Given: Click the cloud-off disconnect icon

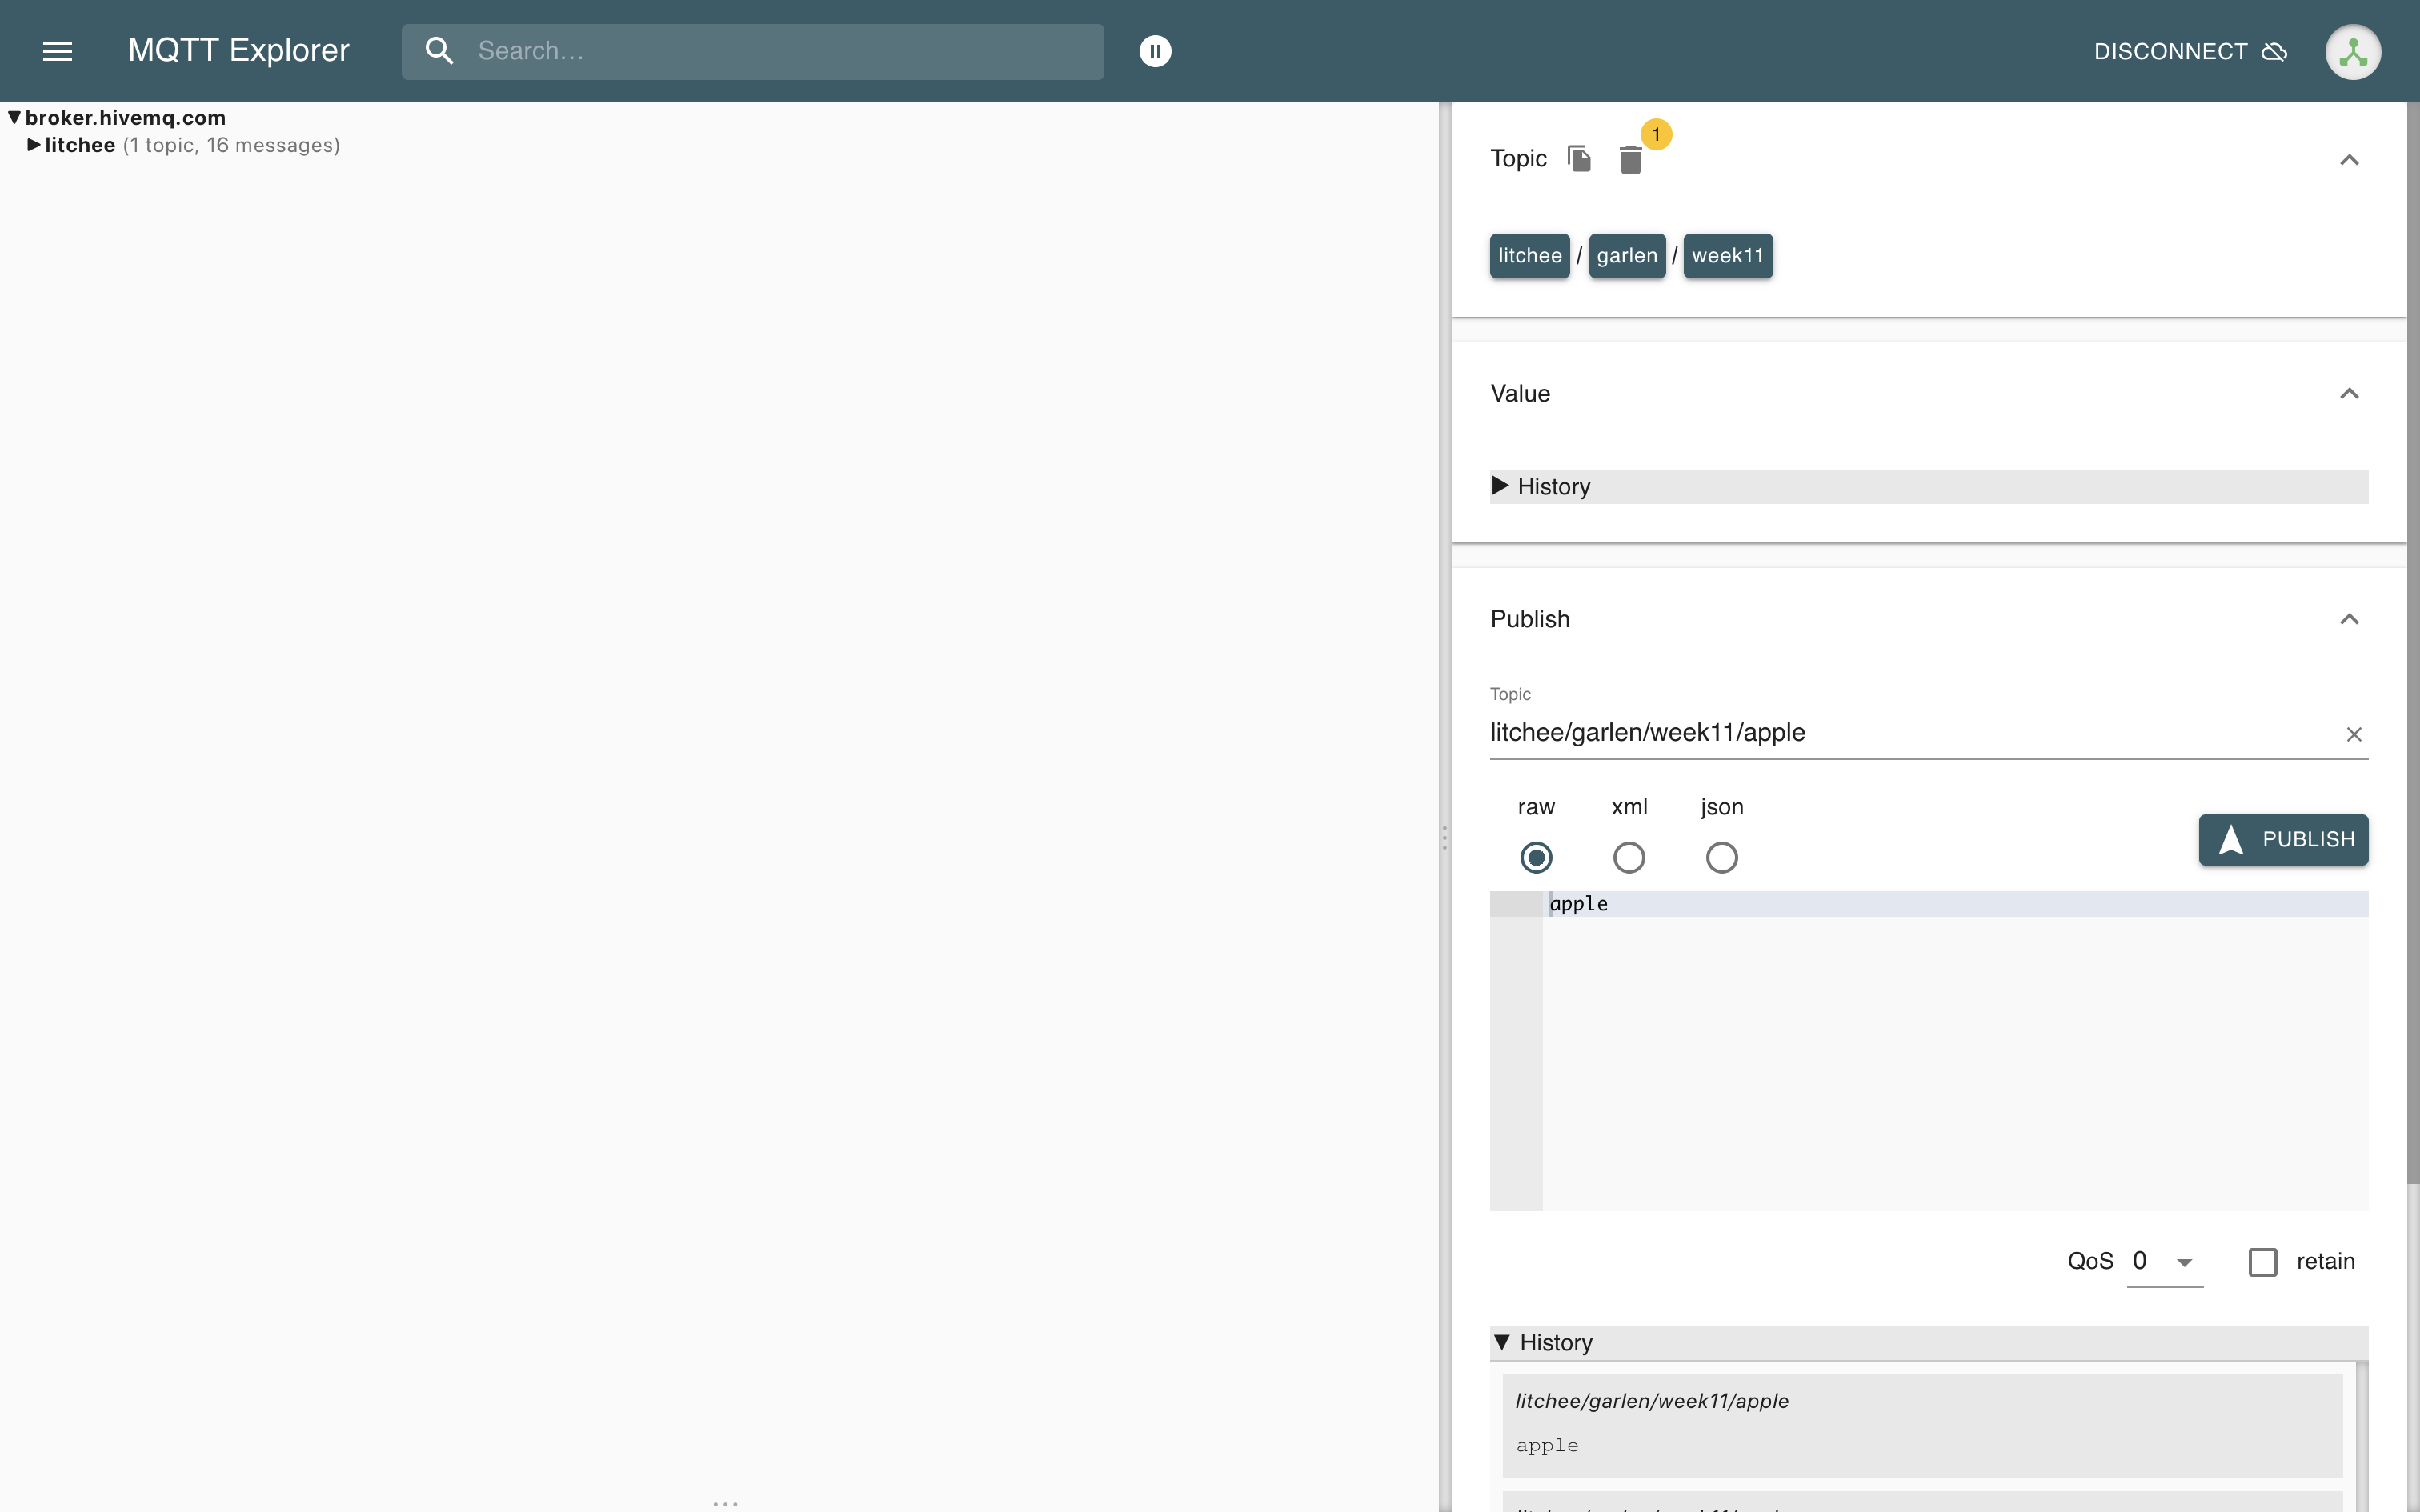Looking at the screenshot, I should click(2274, 51).
